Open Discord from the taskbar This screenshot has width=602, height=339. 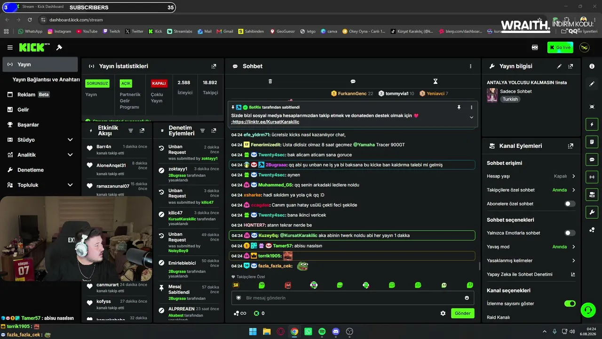point(335,331)
